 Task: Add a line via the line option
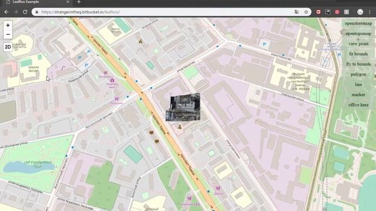coord(358,84)
